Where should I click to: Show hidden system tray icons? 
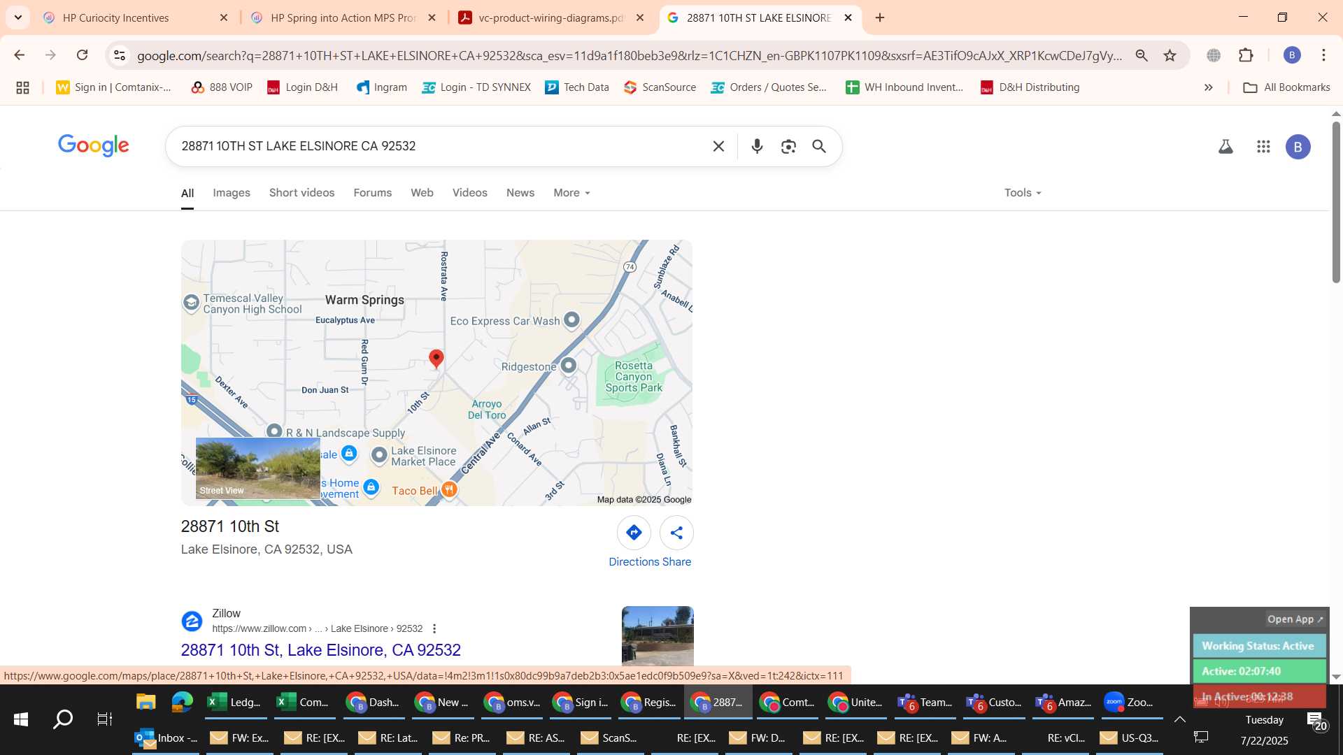1180,719
